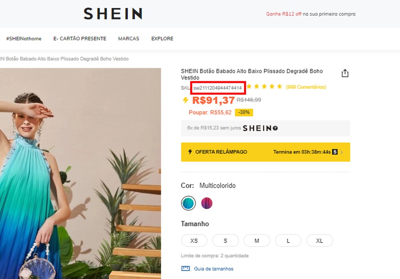Open the E-CARTÃO PRESENTE tab
The image size is (400, 279).
pyautogui.click(x=80, y=38)
